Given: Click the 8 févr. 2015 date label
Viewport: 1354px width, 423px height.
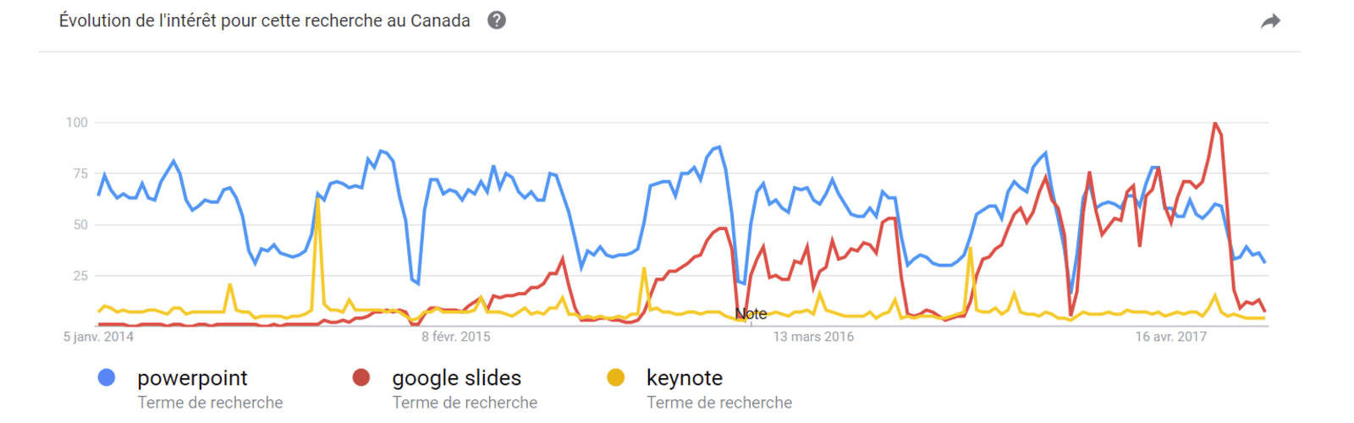Looking at the screenshot, I should pos(456,337).
